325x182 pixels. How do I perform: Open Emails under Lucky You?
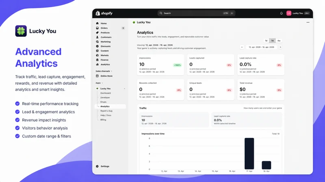coord(104,102)
